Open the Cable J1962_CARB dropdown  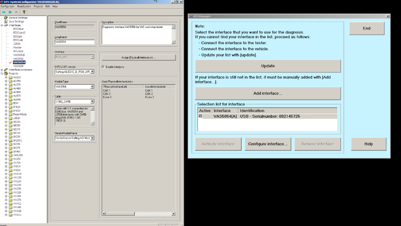pos(92,101)
